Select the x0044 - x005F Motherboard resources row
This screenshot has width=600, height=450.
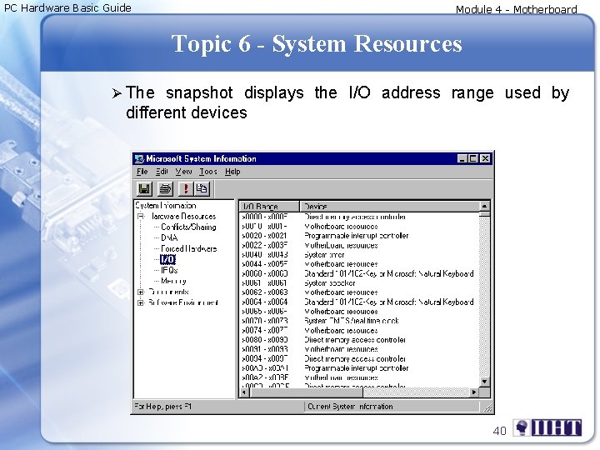(359, 264)
